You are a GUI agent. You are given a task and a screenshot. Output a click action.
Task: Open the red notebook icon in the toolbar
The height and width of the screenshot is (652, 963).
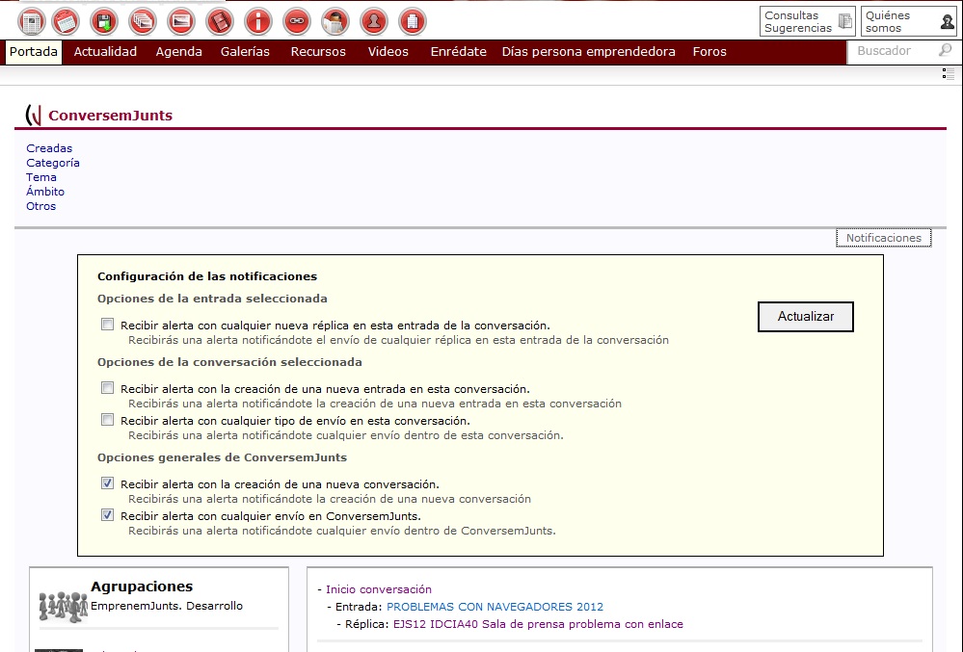coord(219,21)
